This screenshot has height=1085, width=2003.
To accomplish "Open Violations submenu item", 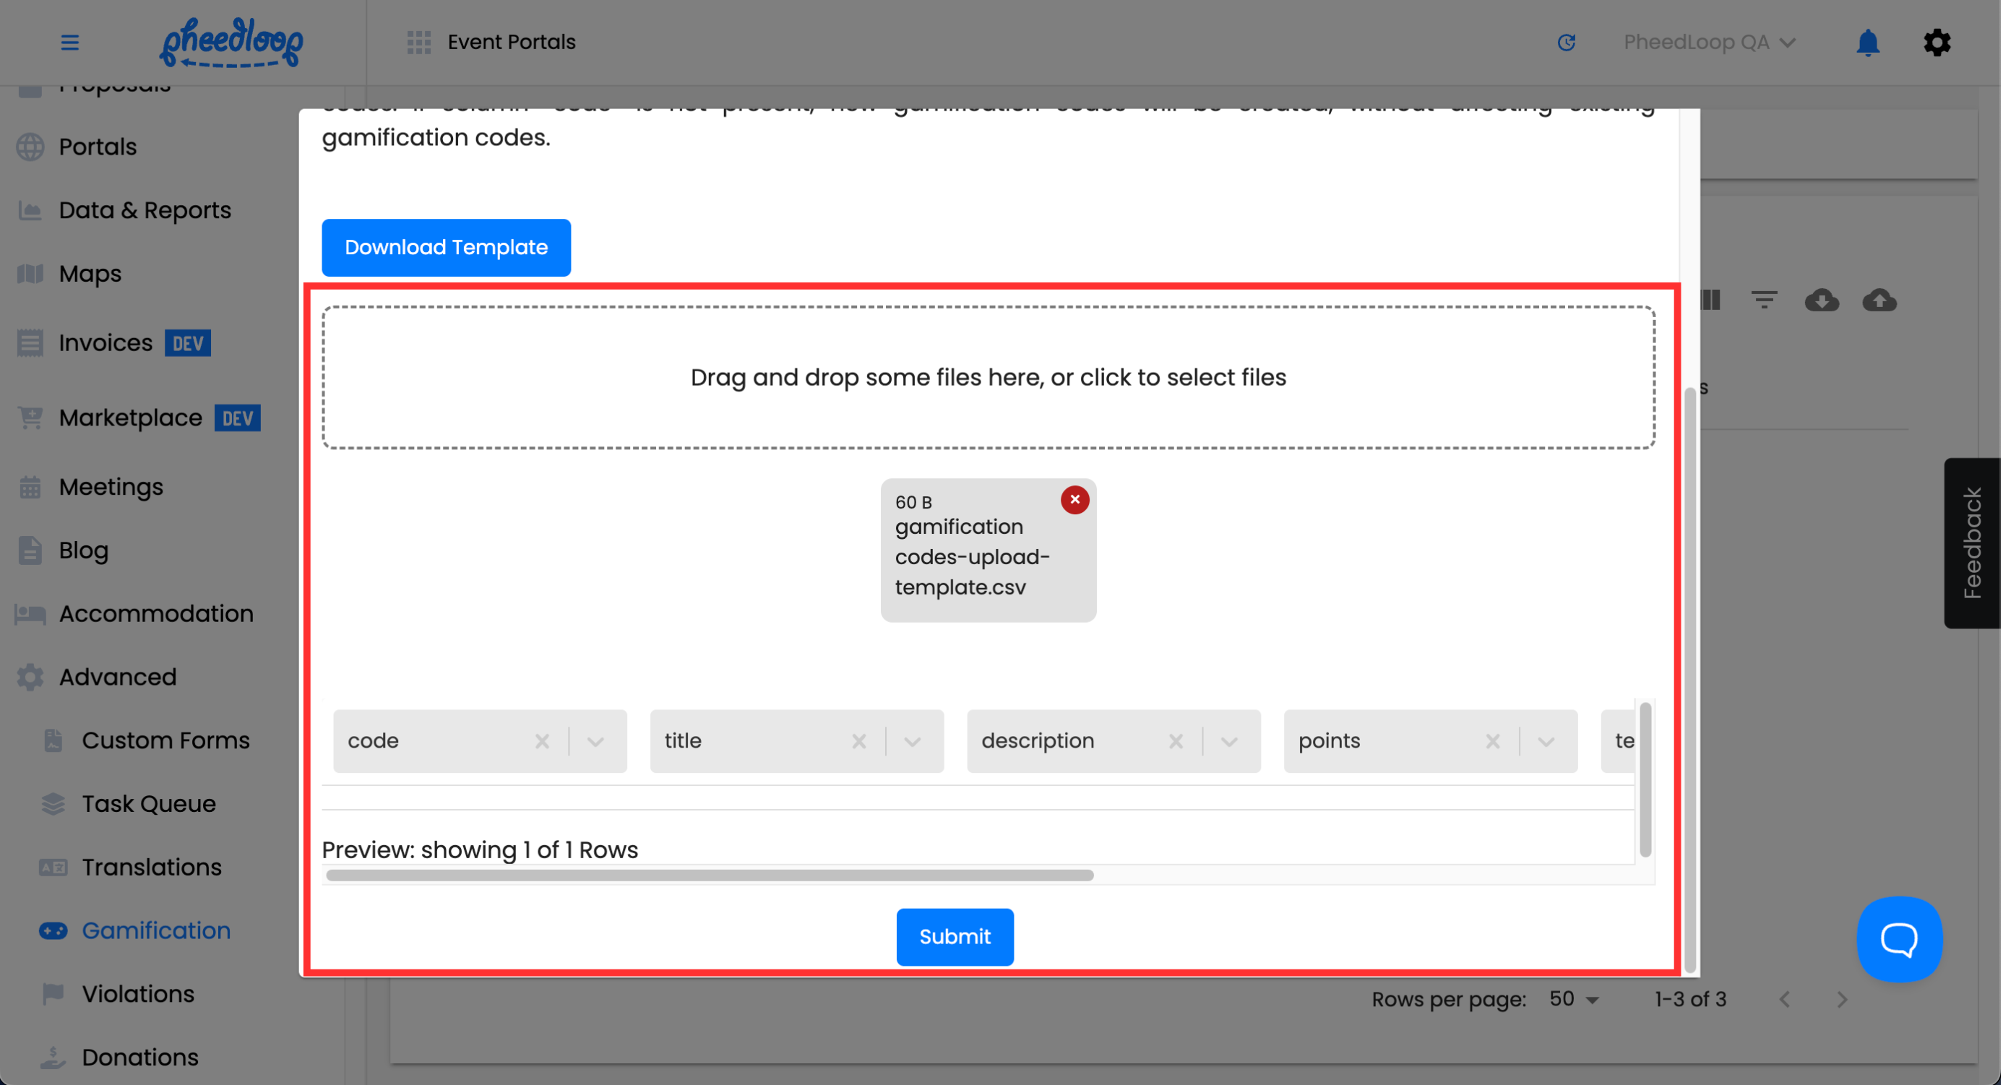I will [137, 994].
